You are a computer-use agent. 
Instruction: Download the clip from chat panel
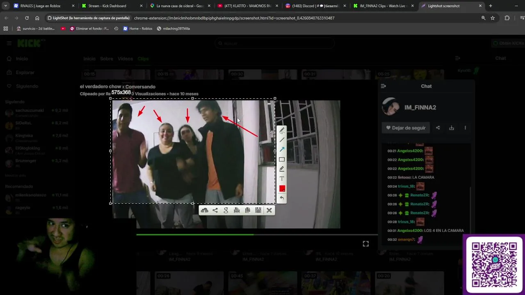coord(452,128)
